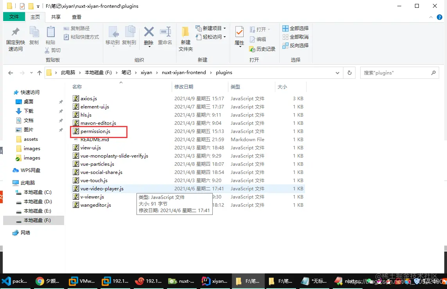Open xiyan IDE window in taskbar
Screen dimensions: 447x289
[215, 281]
